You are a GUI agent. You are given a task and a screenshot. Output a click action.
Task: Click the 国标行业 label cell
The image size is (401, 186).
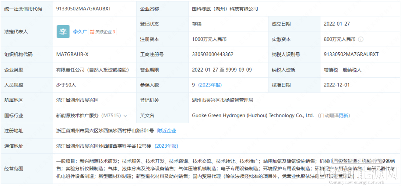pos(27,115)
